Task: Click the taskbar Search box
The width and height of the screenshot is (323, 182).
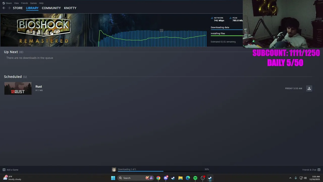Action: pyautogui.click(x=136, y=178)
